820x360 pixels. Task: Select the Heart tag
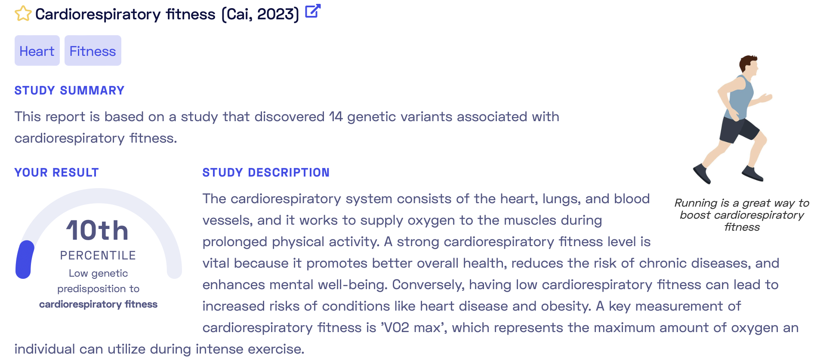tap(37, 51)
